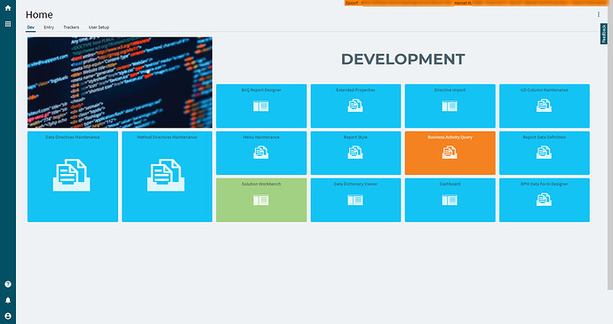Click the UD Column Maintenance tile icon
This screenshot has width=613, height=324.
click(x=544, y=106)
